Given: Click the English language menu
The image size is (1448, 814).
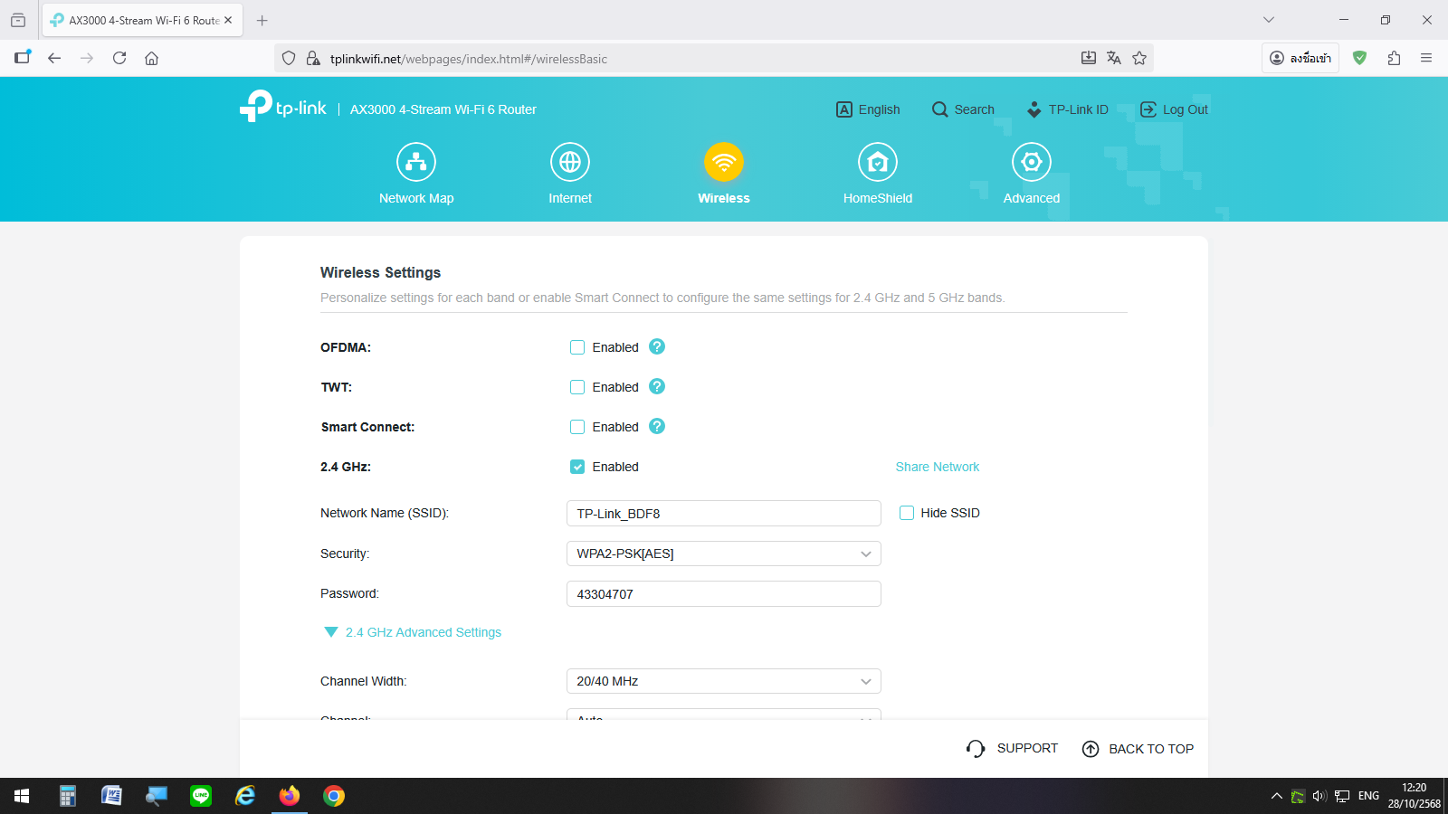Looking at the screenshot, I should click(x=868, y=109).
